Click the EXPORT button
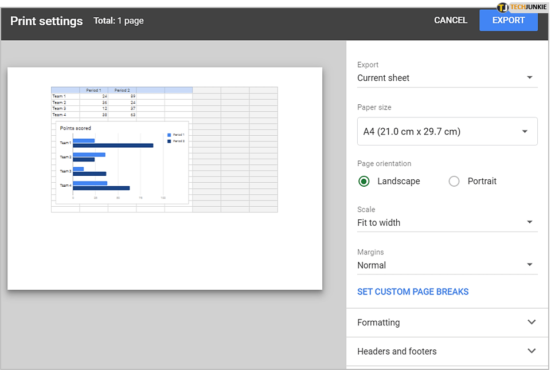 (x=508, y=20)
